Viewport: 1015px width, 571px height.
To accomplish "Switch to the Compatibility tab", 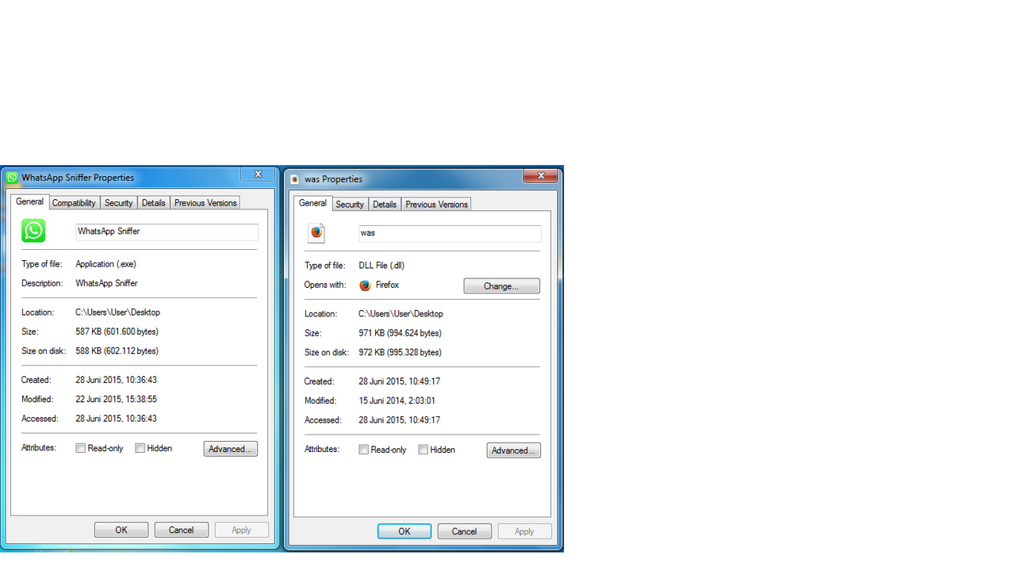I will click(x=74, y=203).
